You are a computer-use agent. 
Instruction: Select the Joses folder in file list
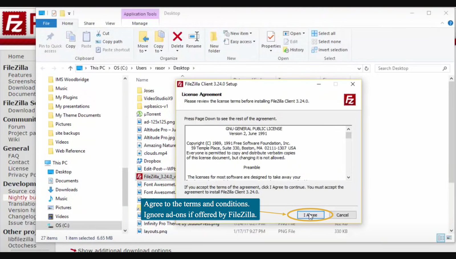click(149, 91)
